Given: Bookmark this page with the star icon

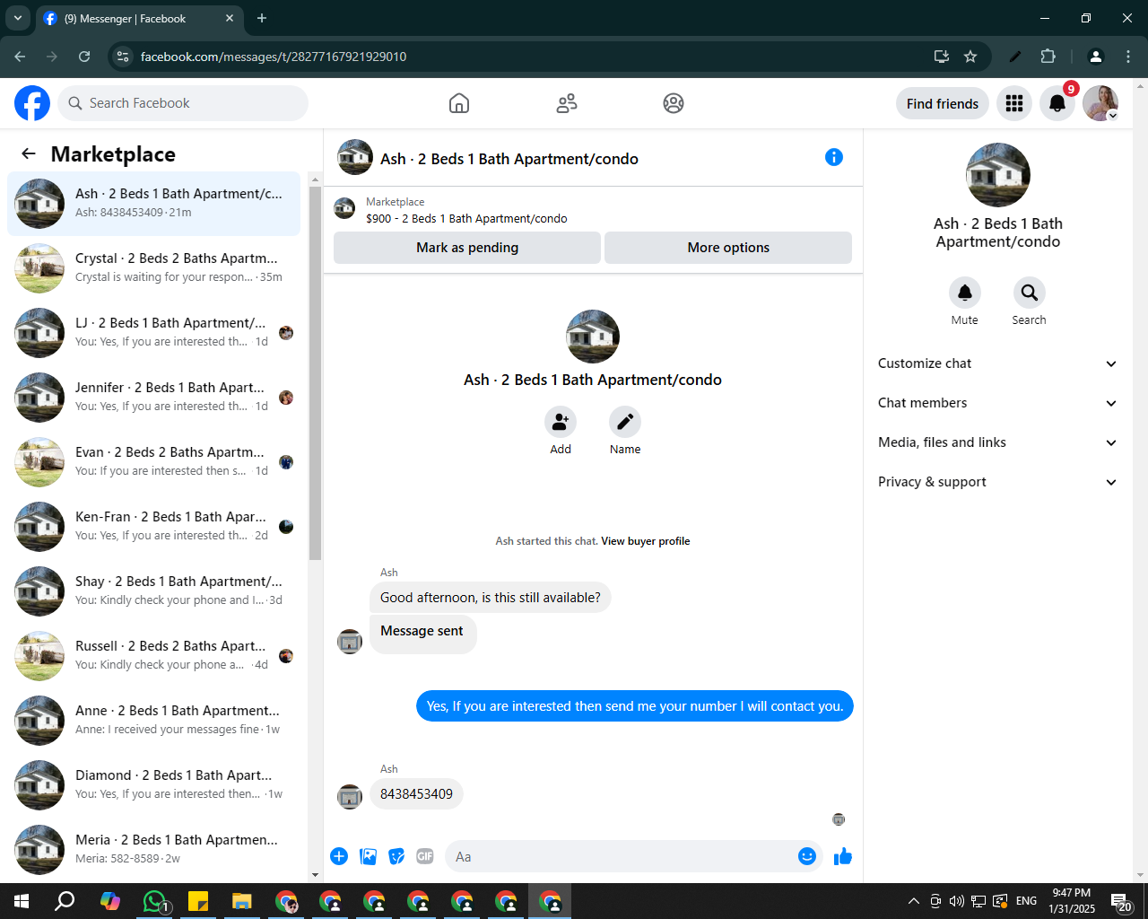Looking at the screenshot, I should [970, 57].
